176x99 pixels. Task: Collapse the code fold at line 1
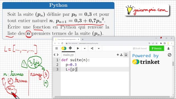pyautogui.click(x=60, y=60)
